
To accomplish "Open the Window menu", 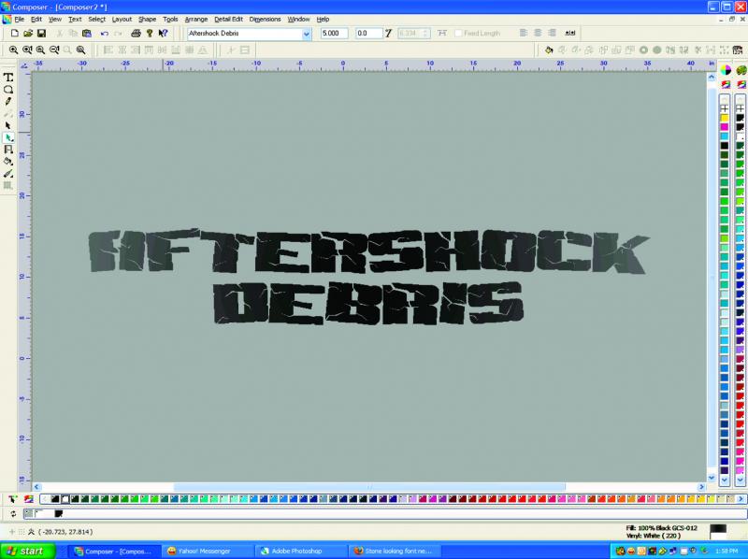I will point(298,19).
